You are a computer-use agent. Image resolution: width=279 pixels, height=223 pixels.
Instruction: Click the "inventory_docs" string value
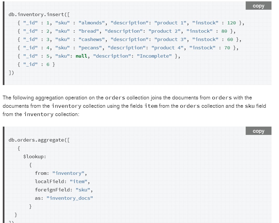point(70,198)
